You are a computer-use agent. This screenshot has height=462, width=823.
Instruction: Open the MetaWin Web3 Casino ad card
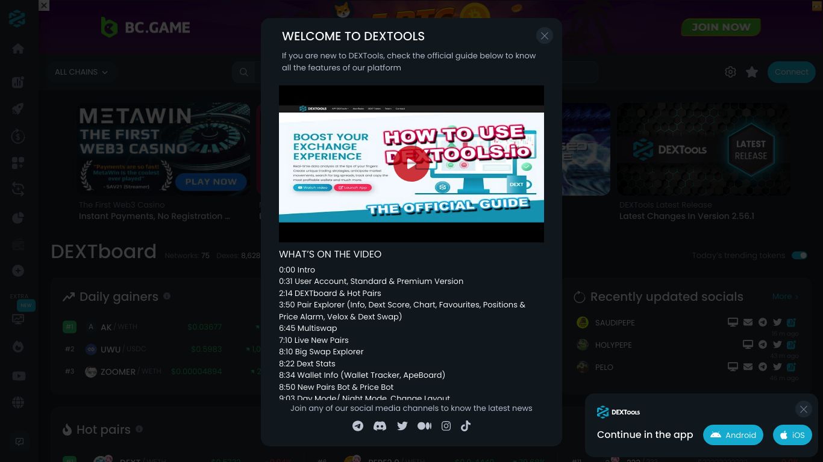[x=164, y=162]
